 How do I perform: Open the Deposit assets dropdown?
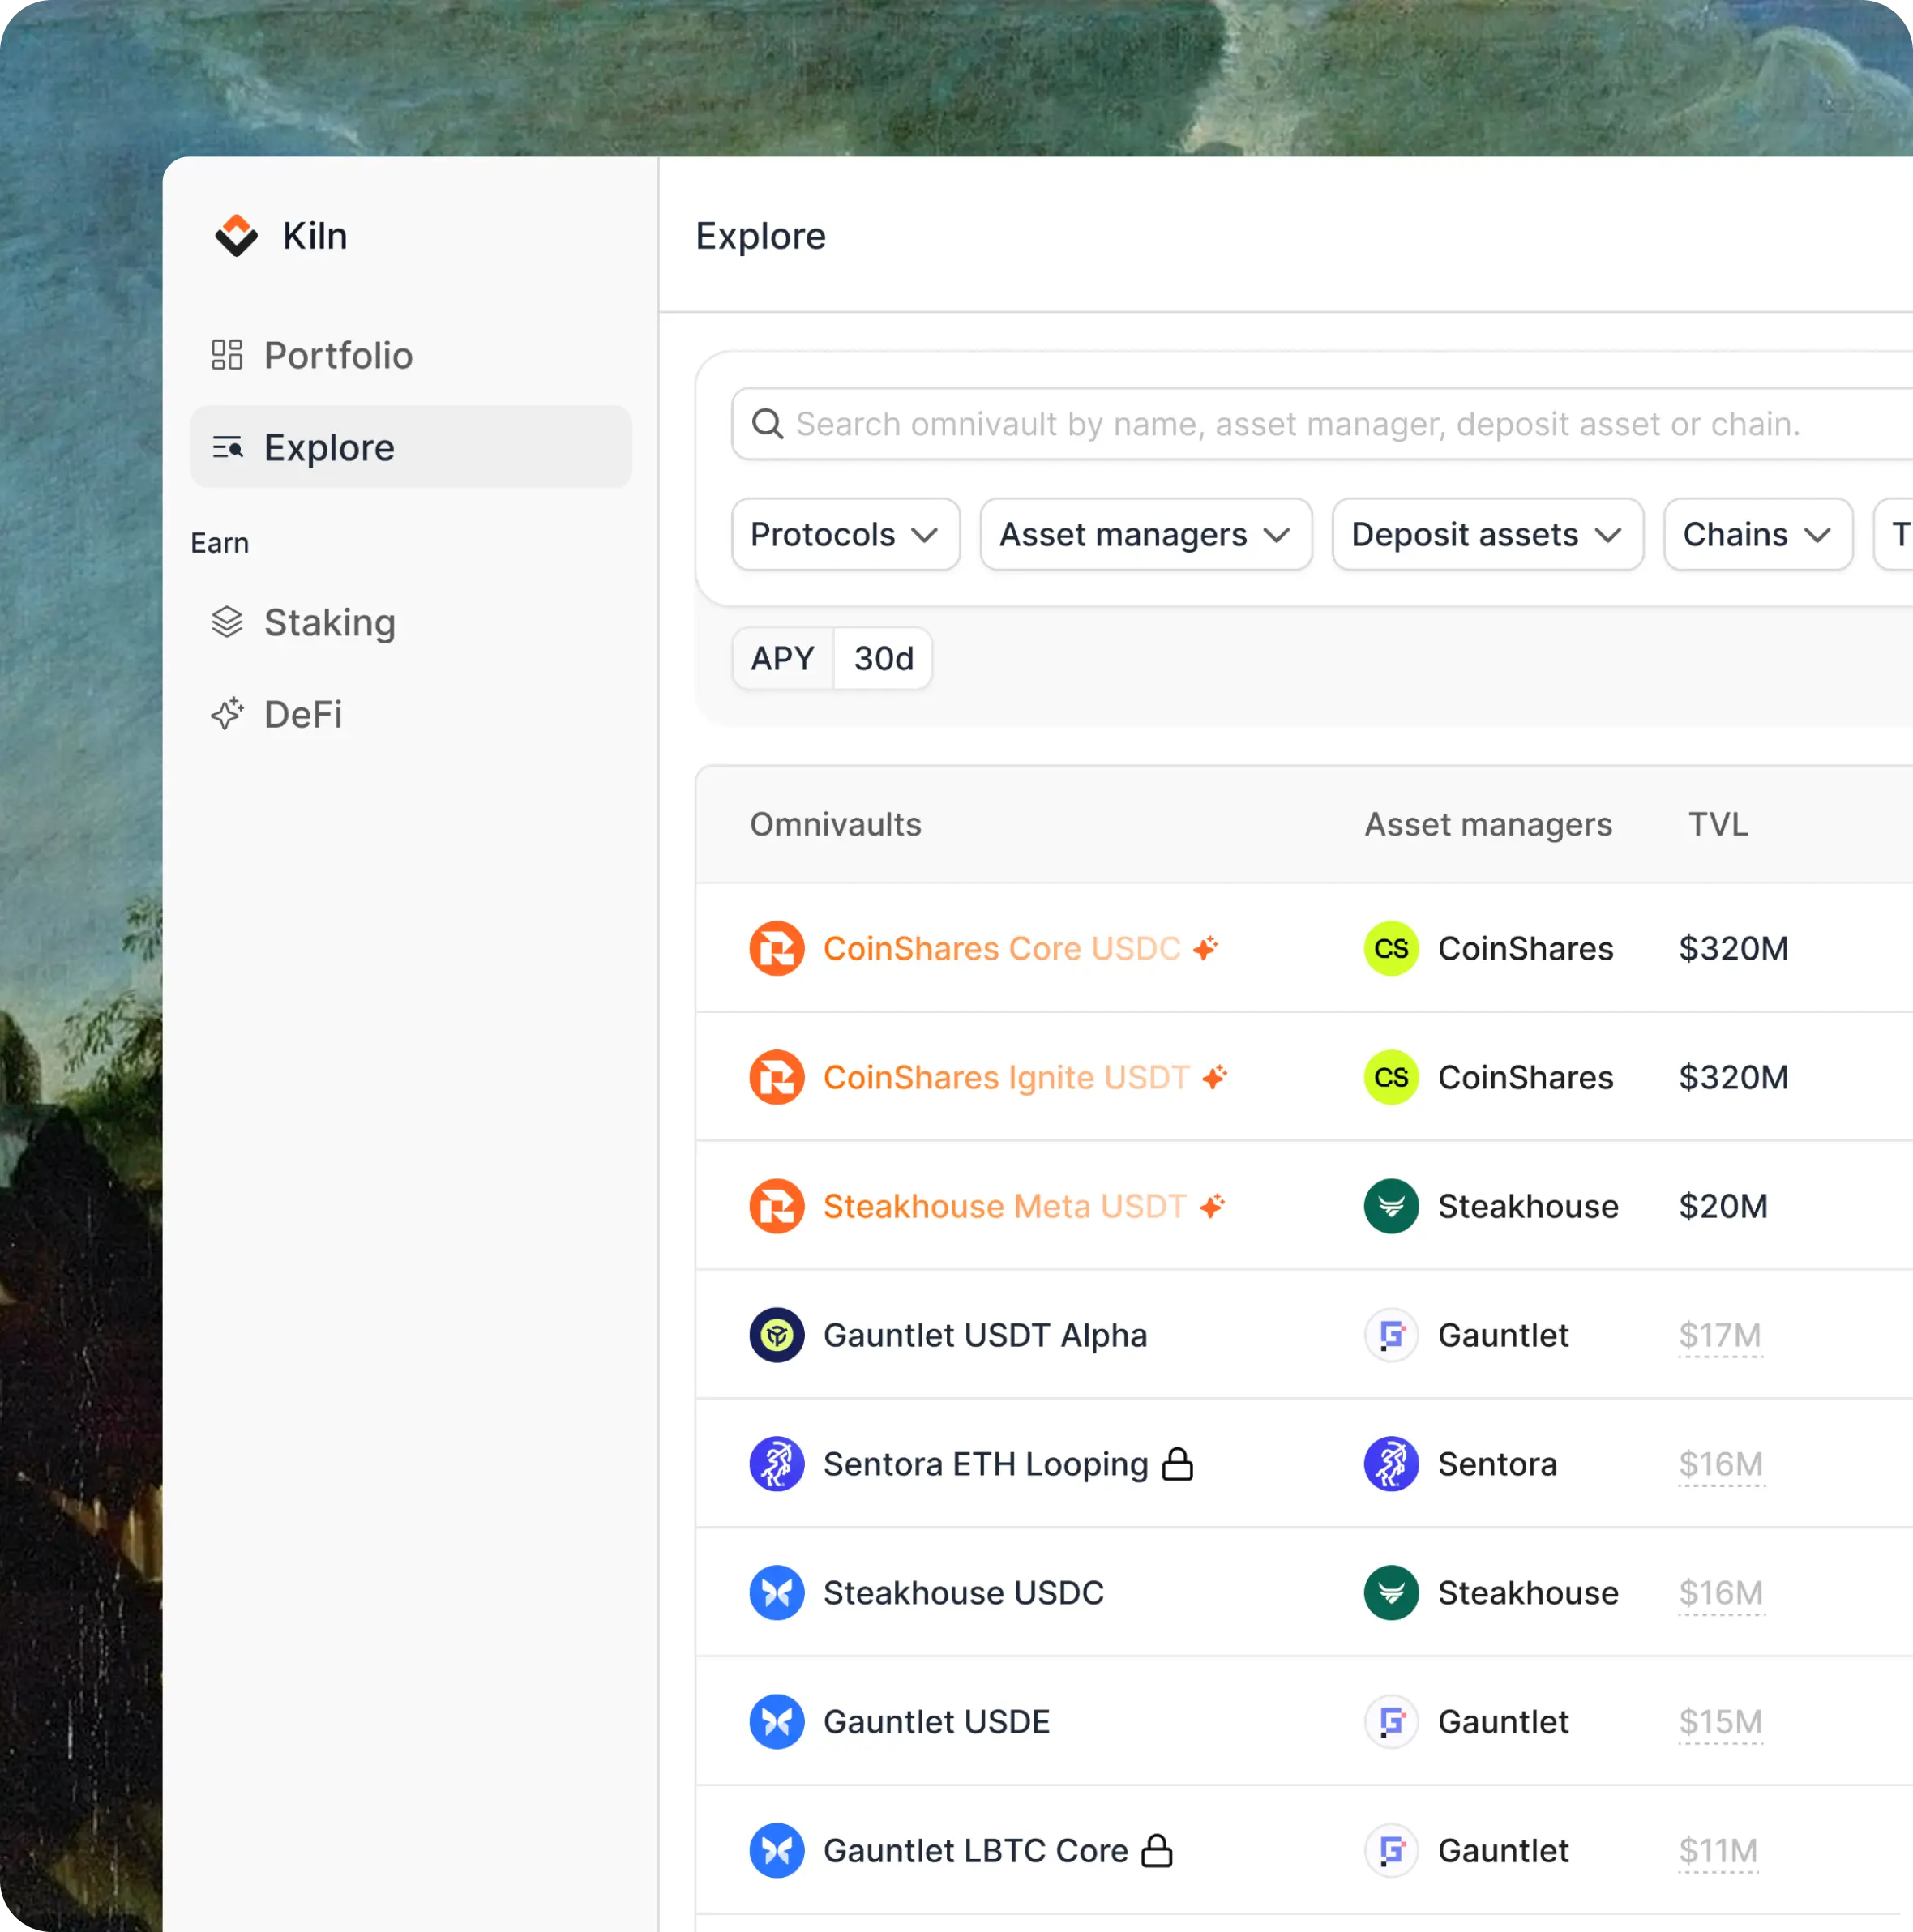(1487, 535)
